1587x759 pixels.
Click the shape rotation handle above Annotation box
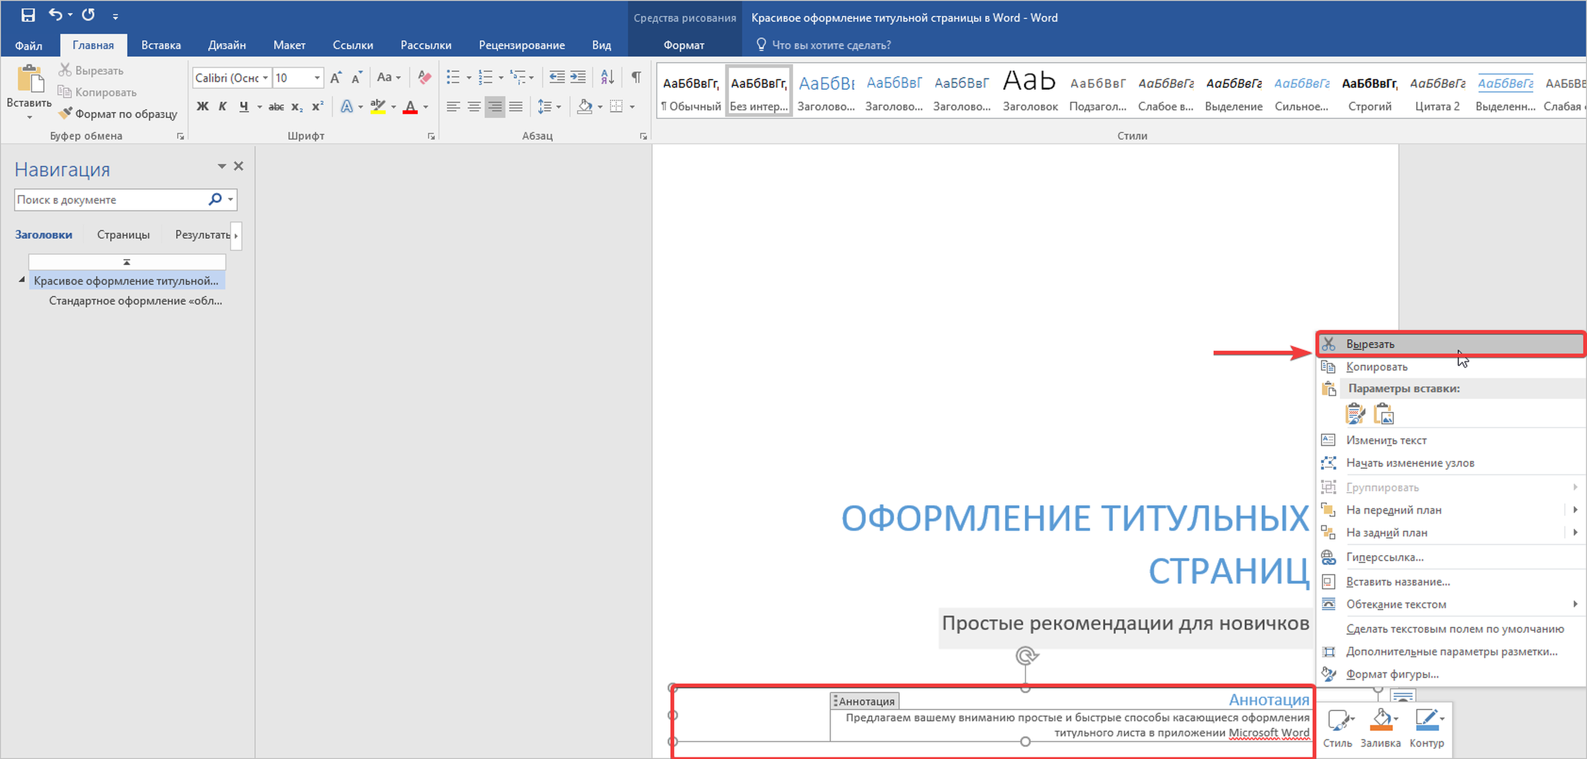pyautogui.click(x=1026, y=656)
